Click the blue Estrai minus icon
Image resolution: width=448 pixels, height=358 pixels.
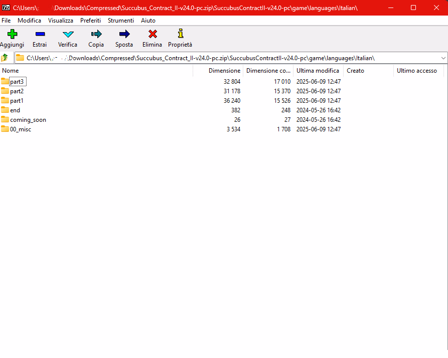pyautogui.click(x=40, y=34)
